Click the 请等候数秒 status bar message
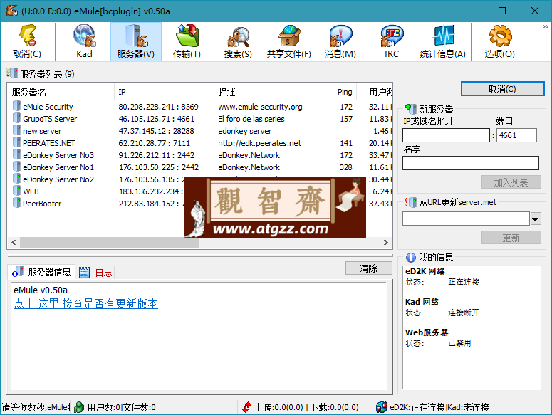Image resolution: width=552 pixels, height=415 pixels. click(x=36, y=407)
